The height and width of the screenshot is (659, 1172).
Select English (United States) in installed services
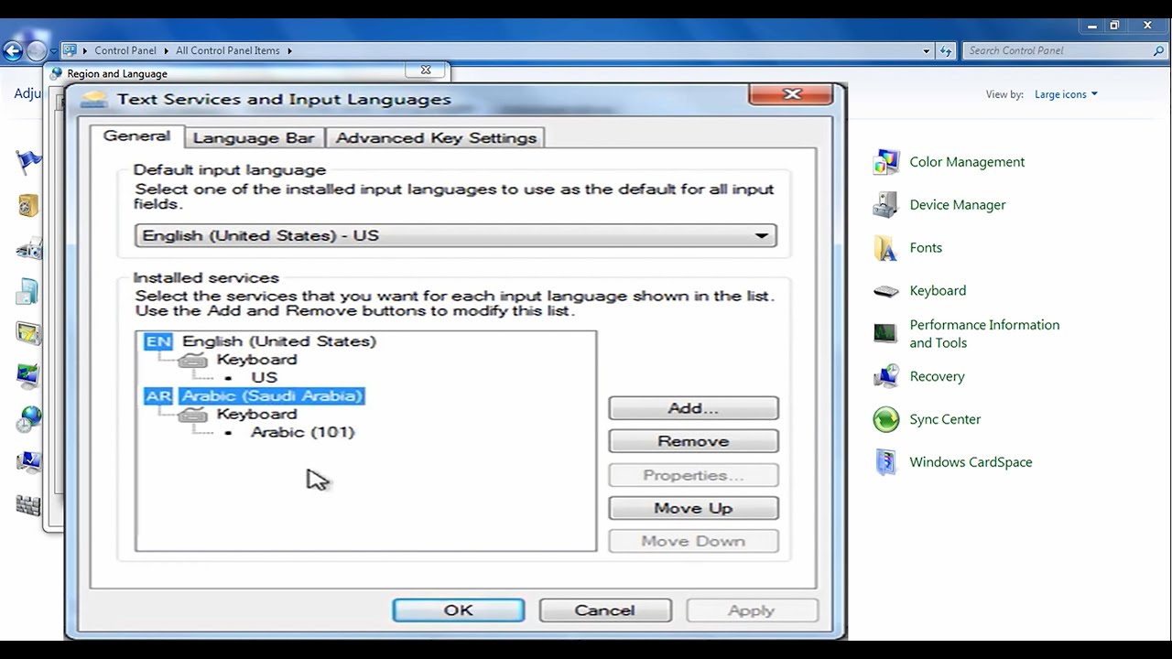click(279, 341)
